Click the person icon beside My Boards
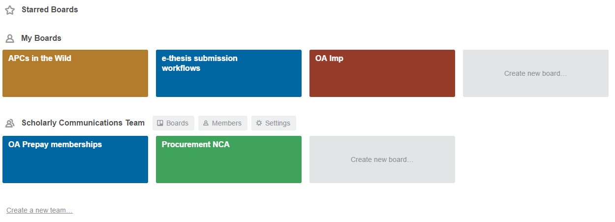The height and width of the screenshot is (222, 615). (10, 38)
